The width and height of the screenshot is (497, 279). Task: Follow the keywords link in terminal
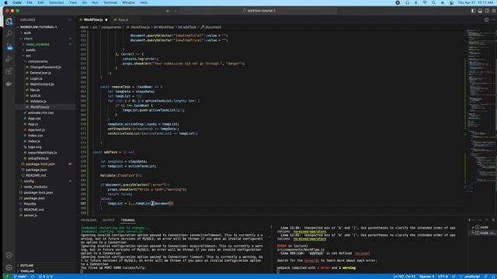(311, 260)
